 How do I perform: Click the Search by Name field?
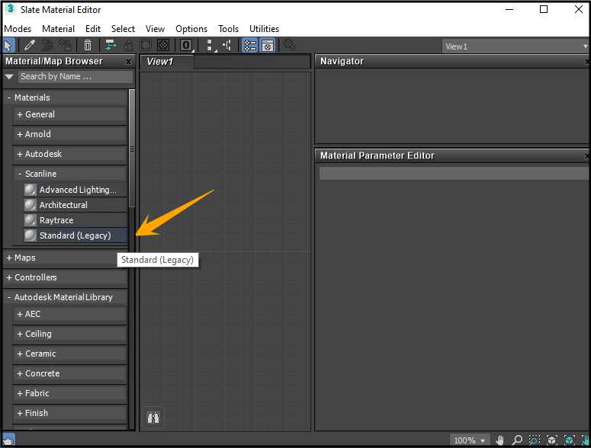pos(75,76)
